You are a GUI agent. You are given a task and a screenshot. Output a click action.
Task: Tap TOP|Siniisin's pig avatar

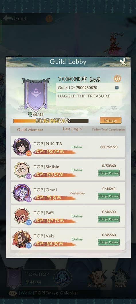[x=22, y=170]
